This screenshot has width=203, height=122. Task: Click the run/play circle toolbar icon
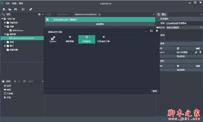coord(23,9)
